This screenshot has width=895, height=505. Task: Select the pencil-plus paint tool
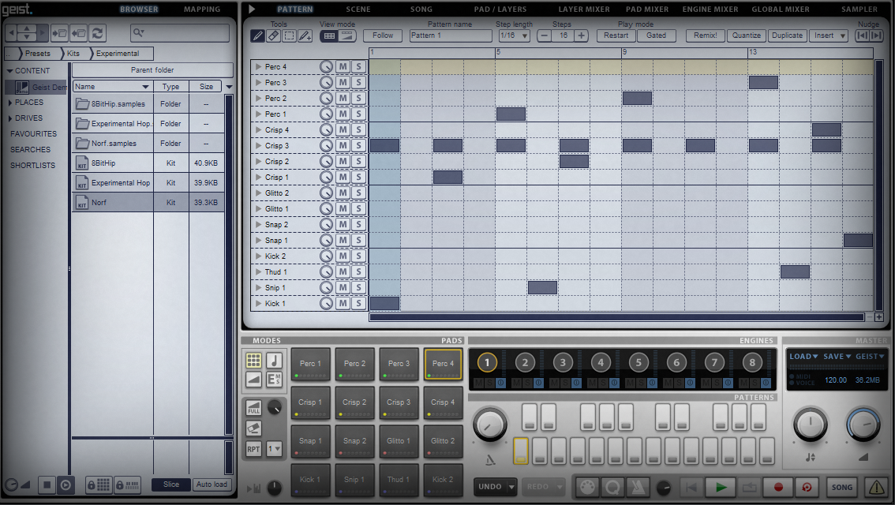(305, 36)
